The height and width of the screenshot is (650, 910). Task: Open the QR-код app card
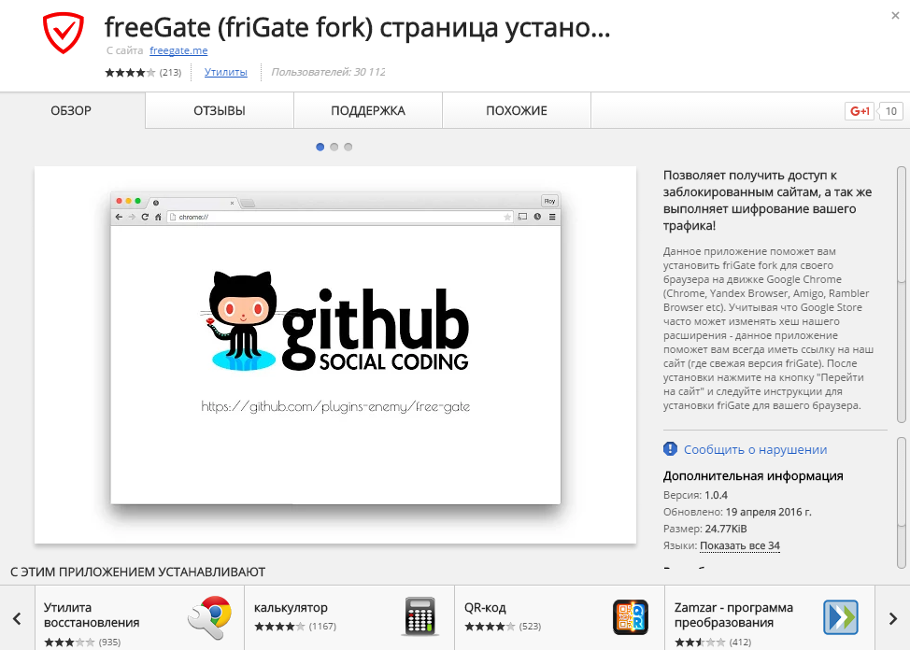pyautogui.click(x=560, y=618)
